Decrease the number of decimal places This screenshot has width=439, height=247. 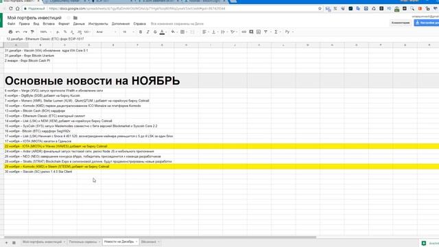(x=72, y=32)
